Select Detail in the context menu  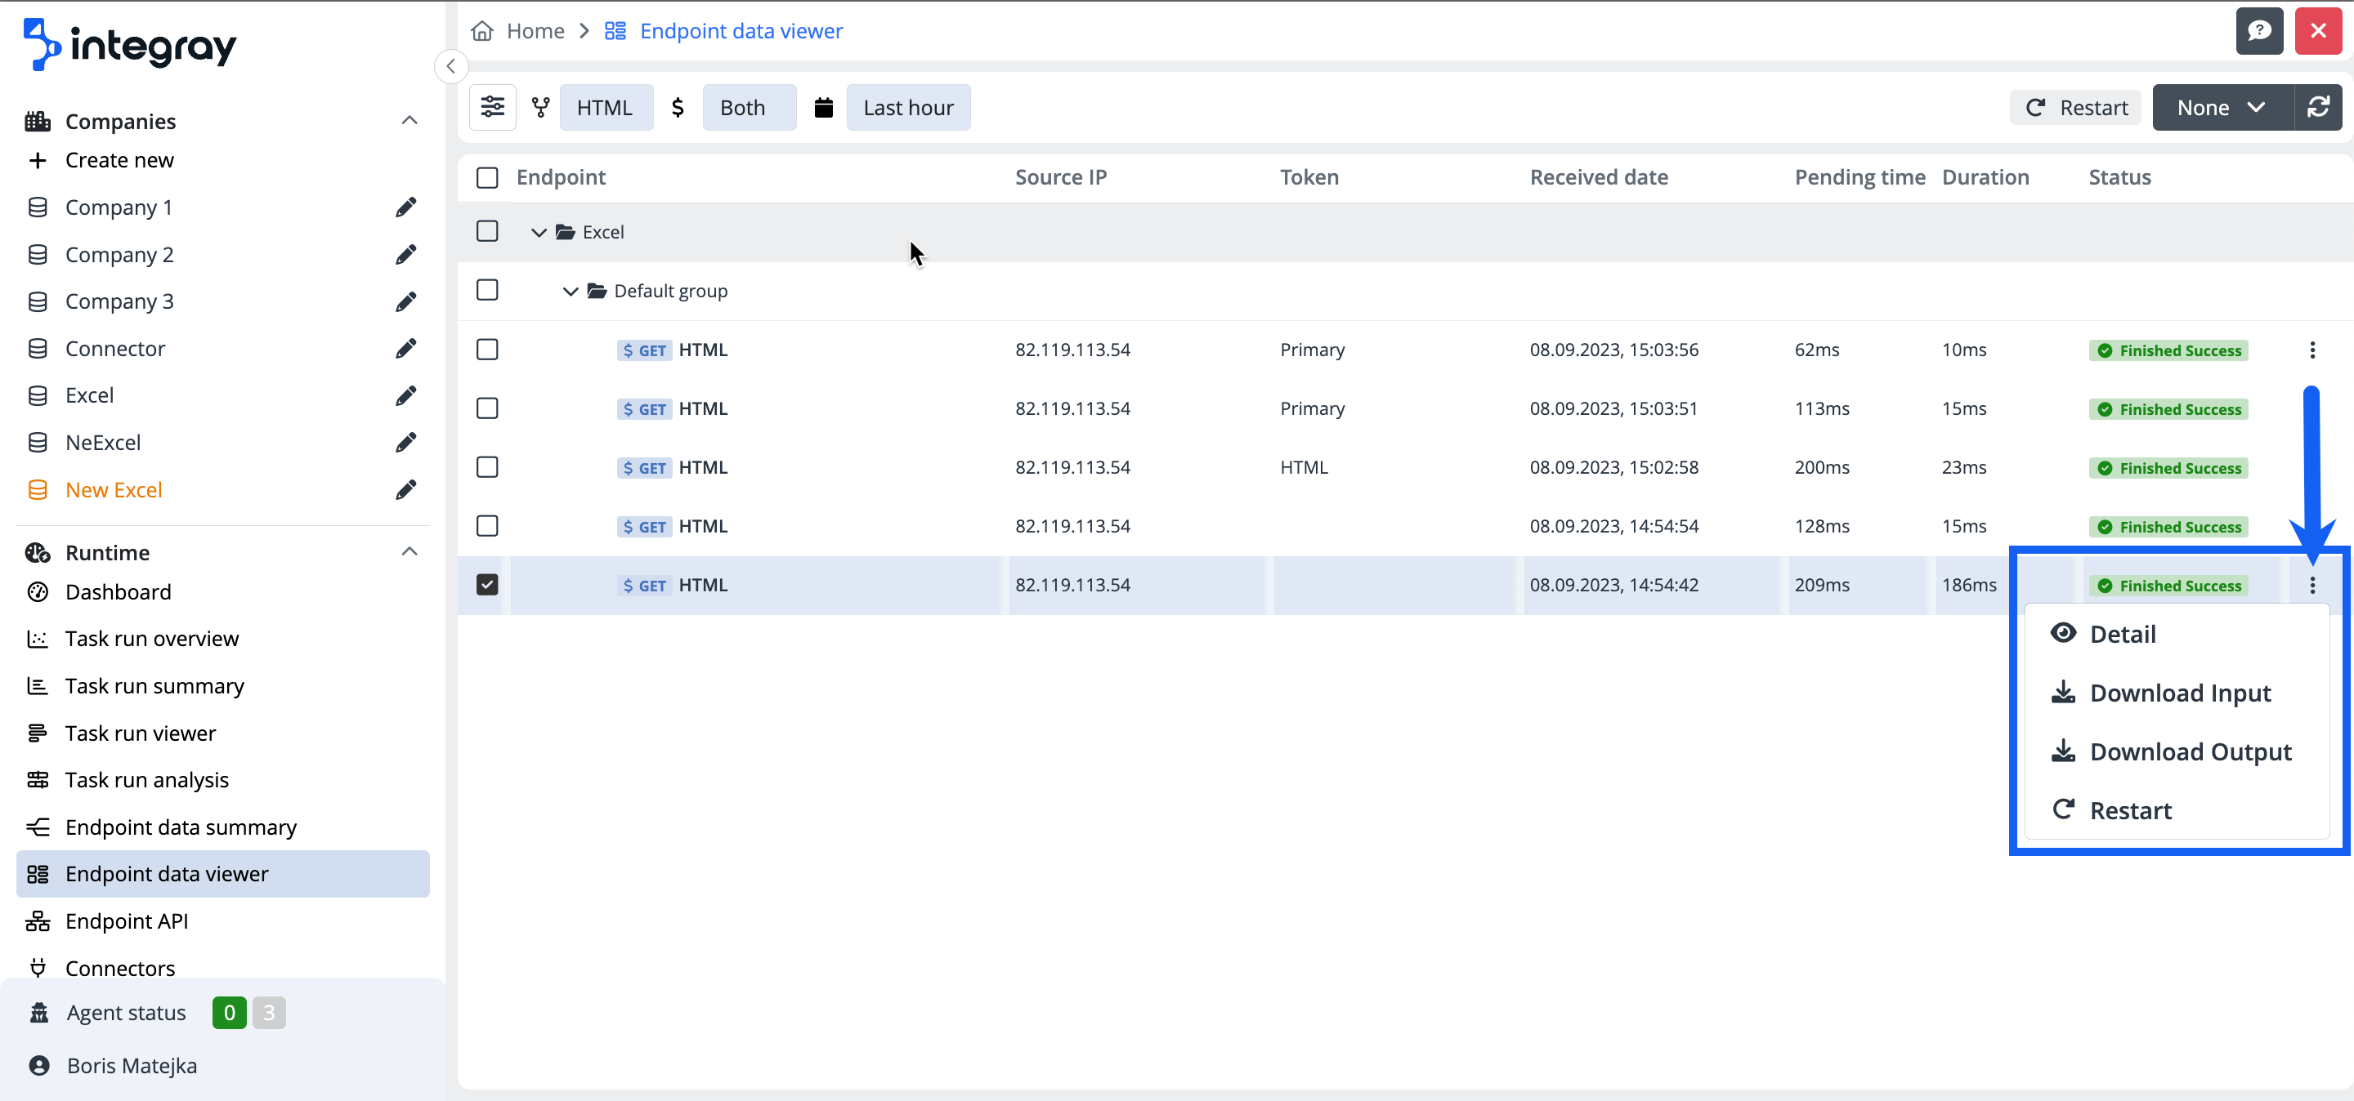pyautogui.click(x=2122, y=635)
